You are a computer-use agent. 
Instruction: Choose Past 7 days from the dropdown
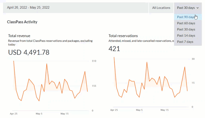(185, 42)
